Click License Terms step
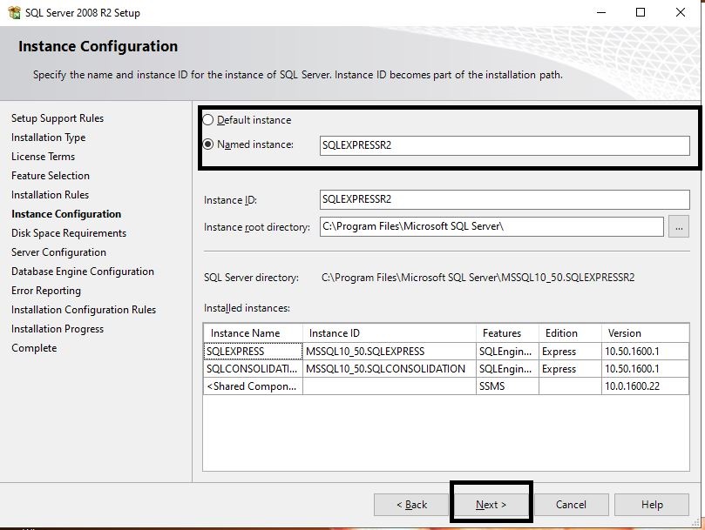This screenshot has height=530, width=705. point(44,157)
